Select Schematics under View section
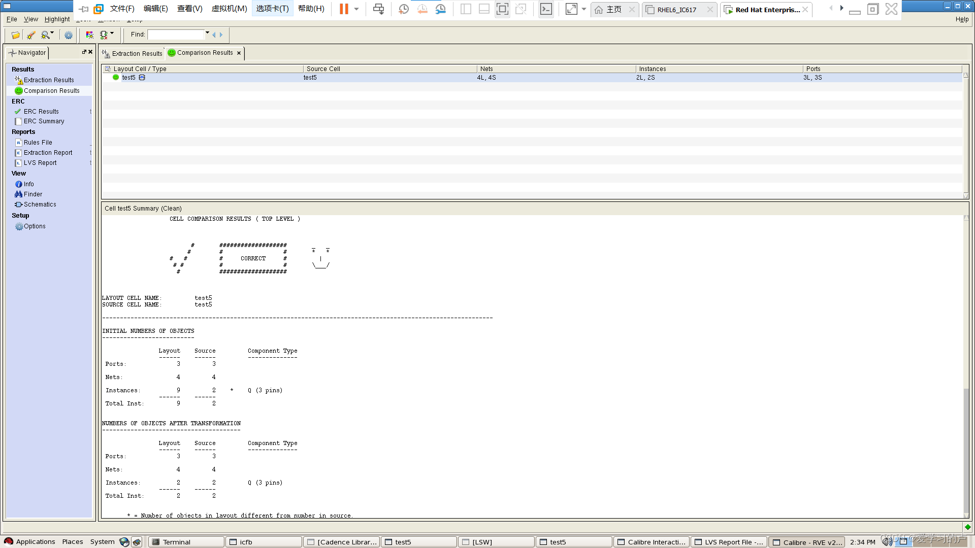This screenshot has width=975, height=548. pos(40,204)
